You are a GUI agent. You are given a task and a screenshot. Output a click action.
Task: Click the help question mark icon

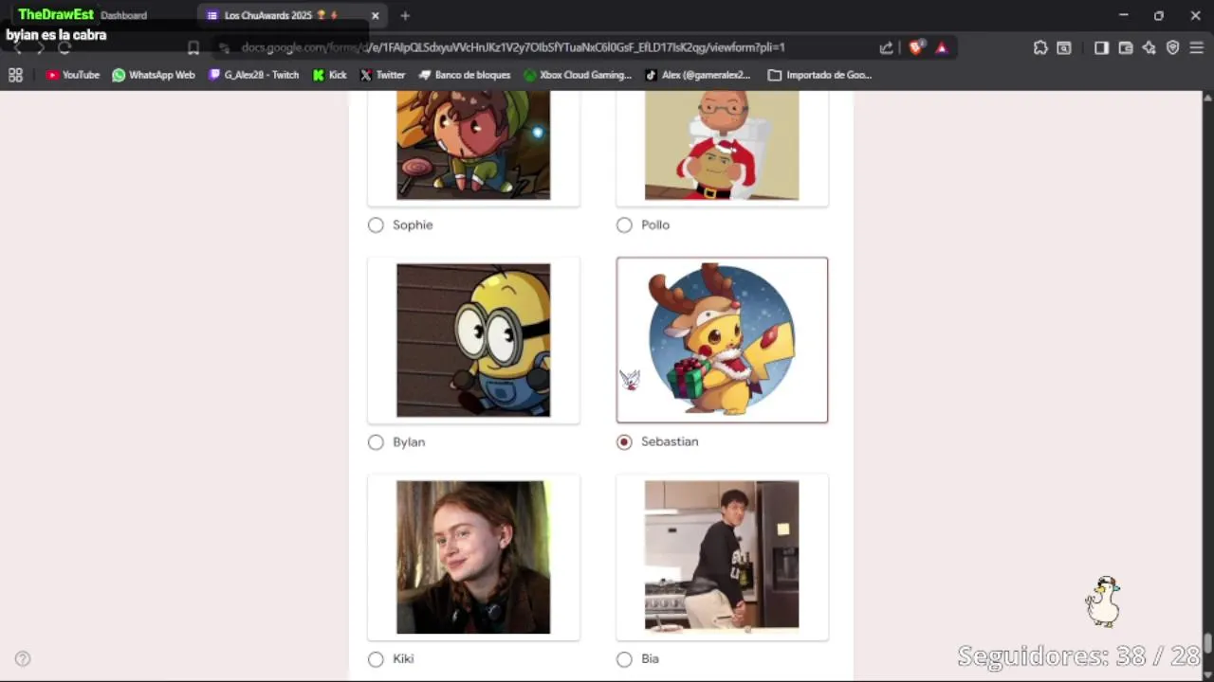(x=23, y=659)
